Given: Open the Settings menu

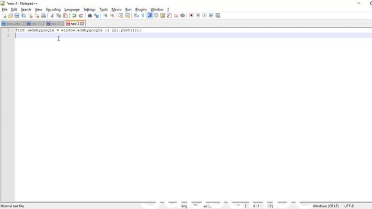Looking at the screenshot, I should 90,9.
